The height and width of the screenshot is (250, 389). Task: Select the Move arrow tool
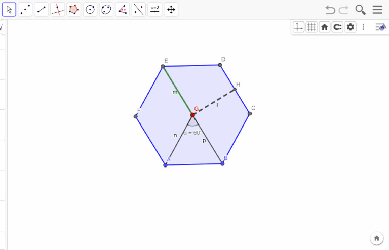click(x=9, y=10)
